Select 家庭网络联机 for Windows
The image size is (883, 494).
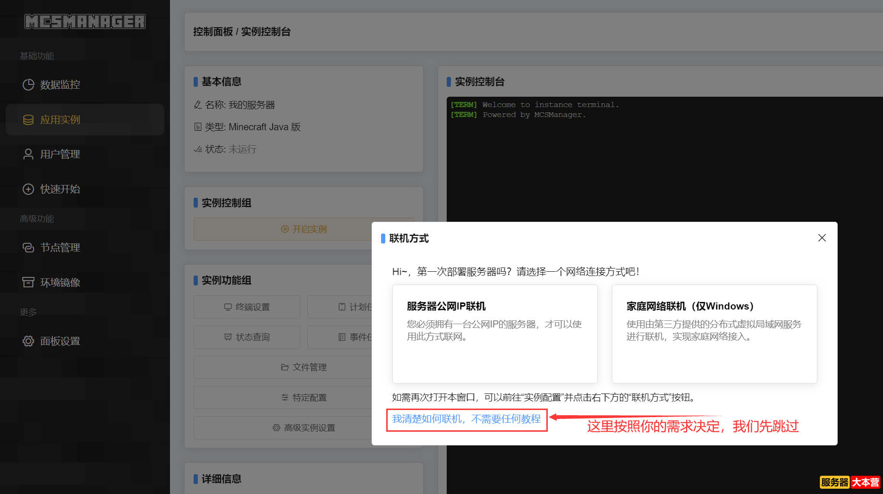714,334
